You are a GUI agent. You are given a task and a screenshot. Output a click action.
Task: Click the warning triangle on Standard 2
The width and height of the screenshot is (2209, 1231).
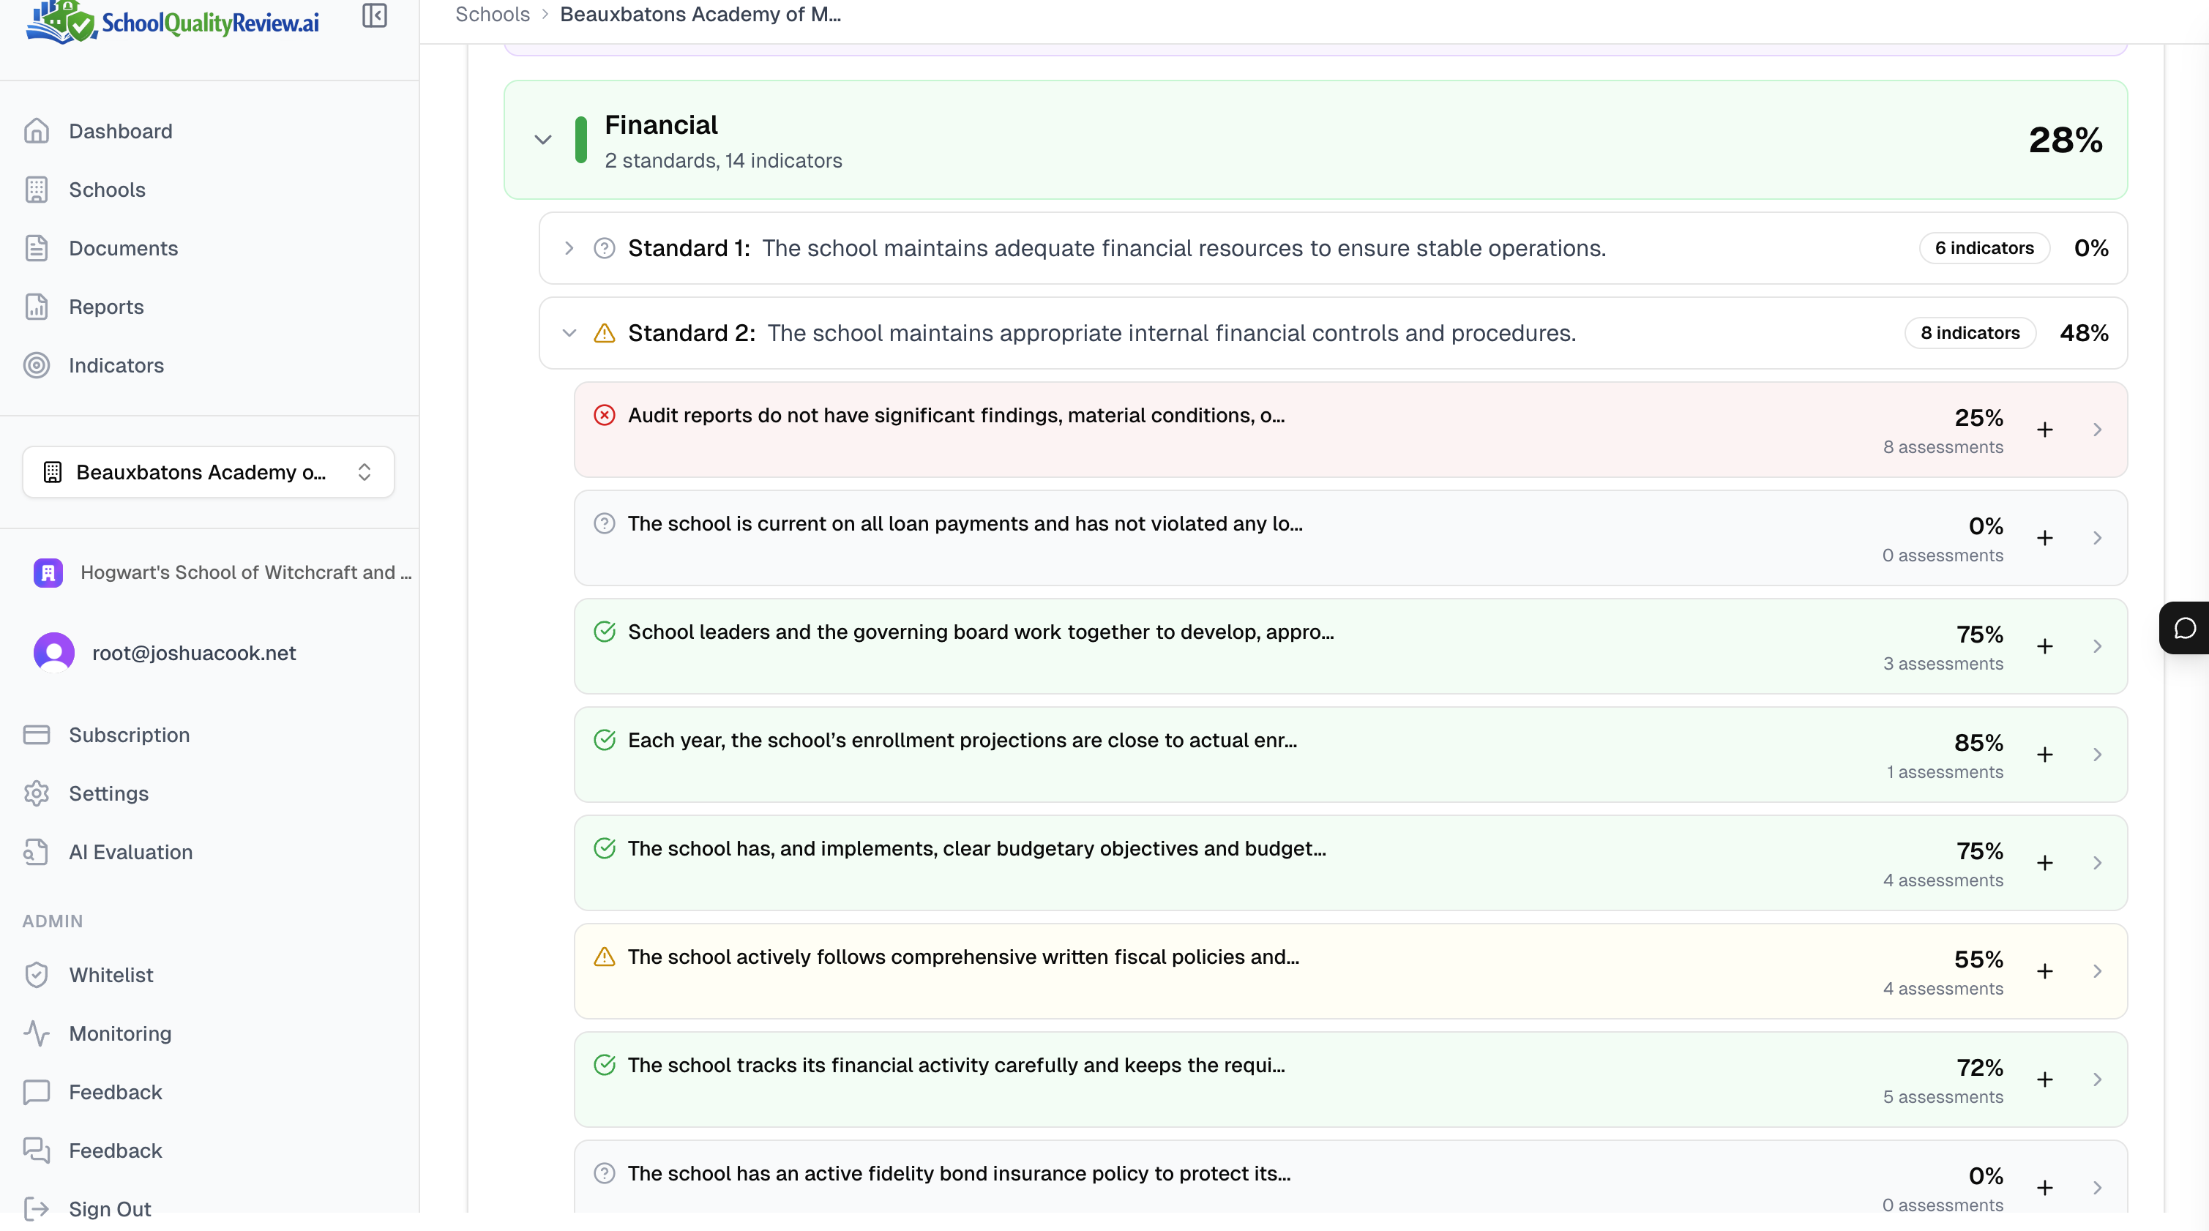click(x=604, y=332)
